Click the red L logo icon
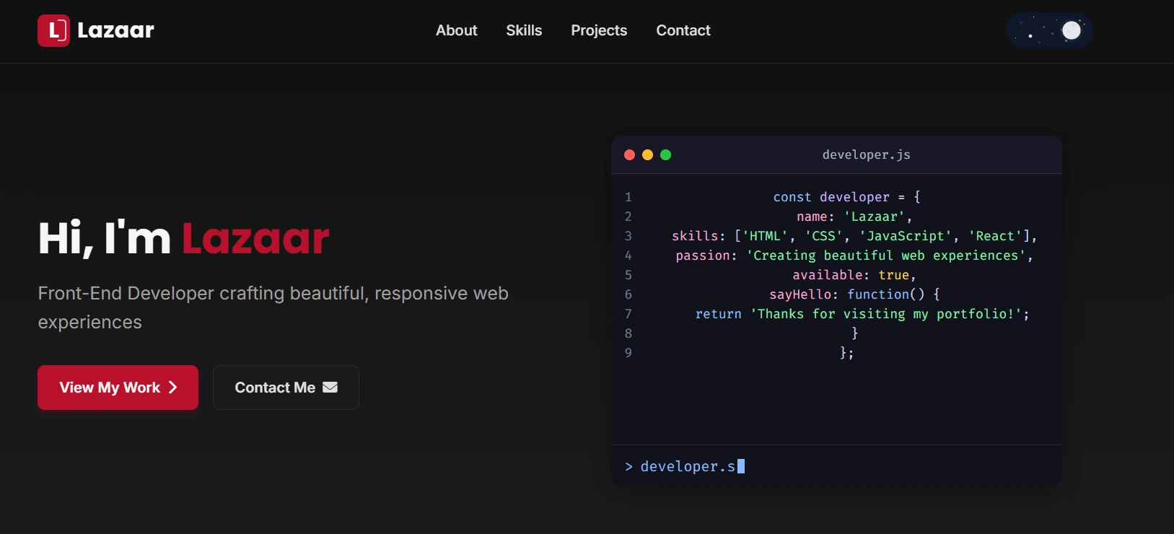Screen dimensions: 1174x534 coord(53,30)
